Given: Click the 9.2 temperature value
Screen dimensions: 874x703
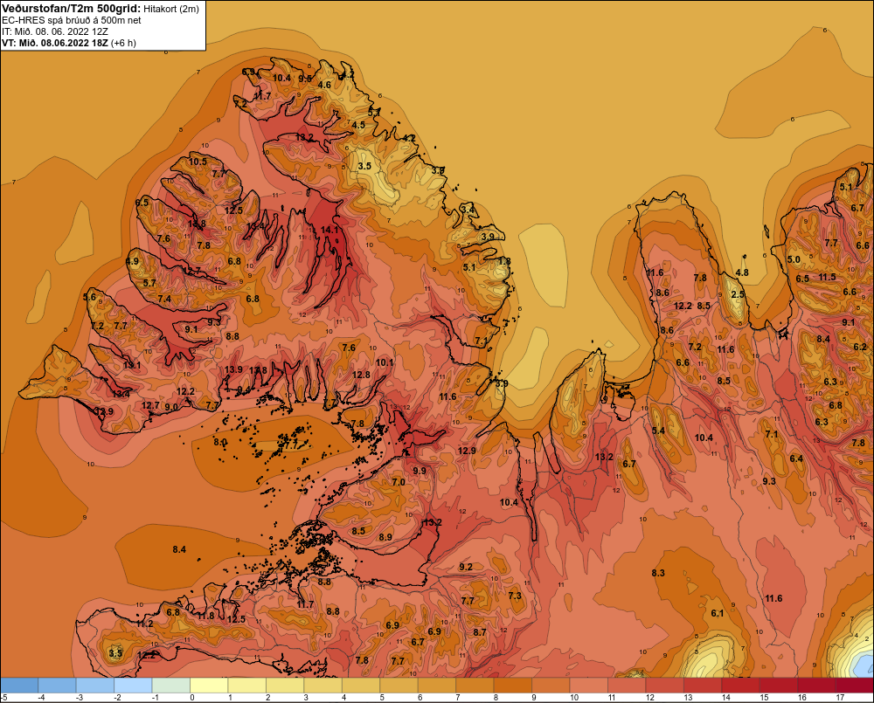Looking at the screenshot, I should pos(466,567).
